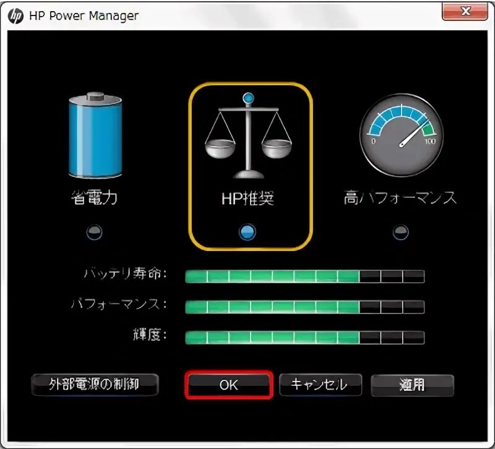Confirm with the OK button

pos(229,385)
